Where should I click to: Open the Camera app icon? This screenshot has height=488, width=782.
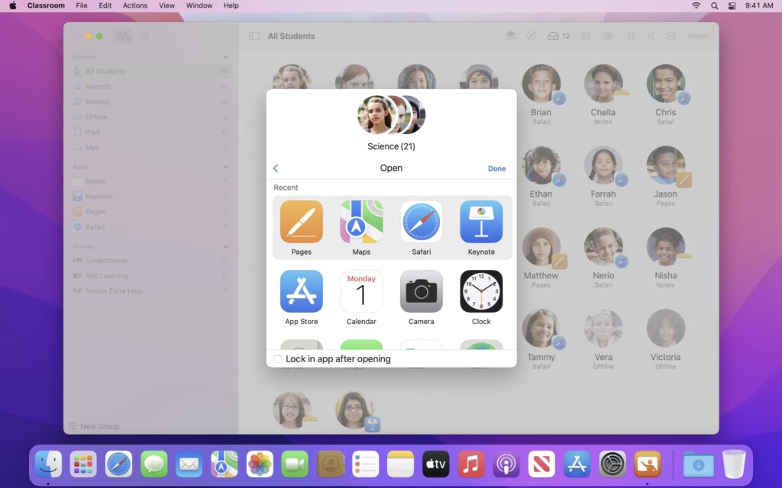[421, 291]
